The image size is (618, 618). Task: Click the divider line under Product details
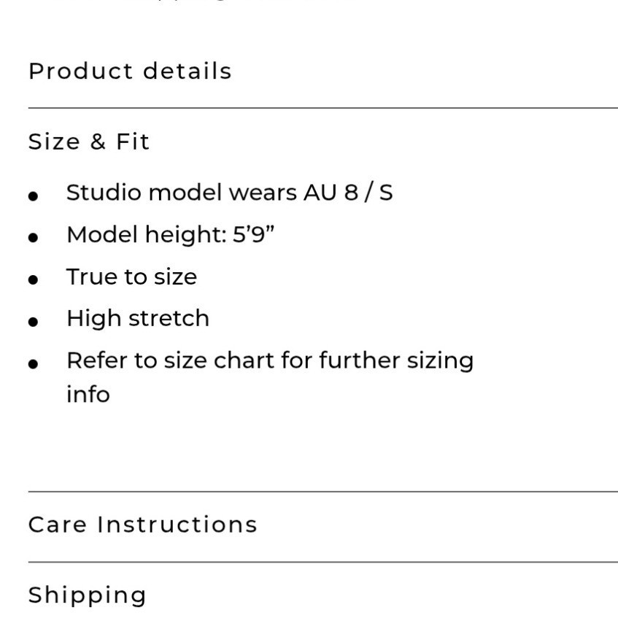[x=322, y=107]
